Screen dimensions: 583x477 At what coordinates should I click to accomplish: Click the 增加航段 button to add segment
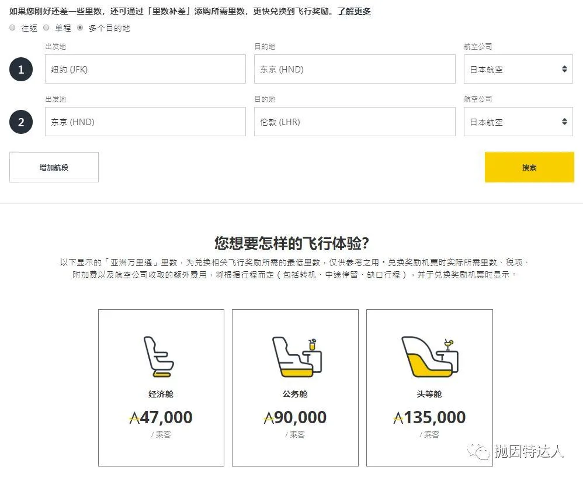[x=54, y=167]
